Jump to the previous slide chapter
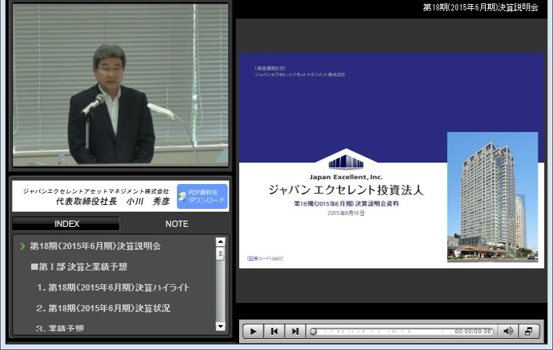This screenshot has height=350, width=553. tap(274, 331)
